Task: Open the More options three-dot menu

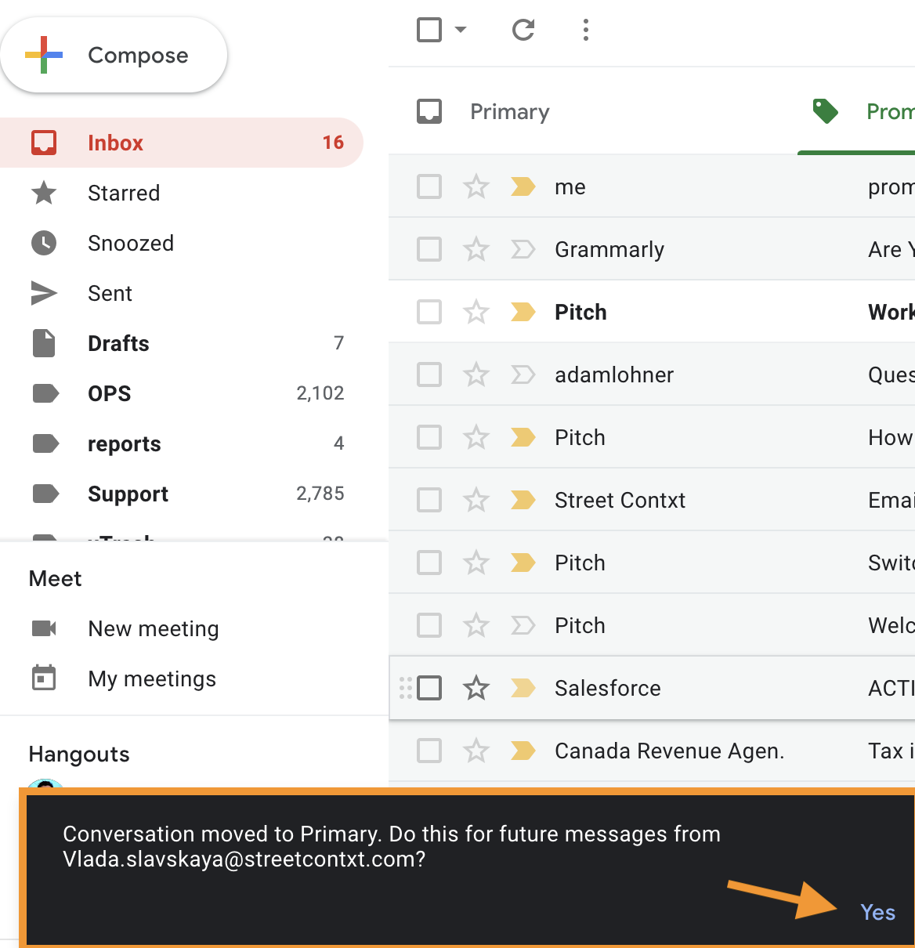Action: click(x=586, y=30)
